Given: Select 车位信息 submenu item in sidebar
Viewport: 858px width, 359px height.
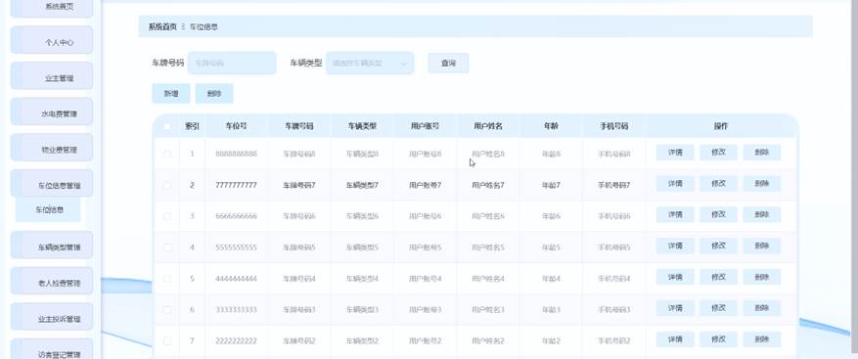Looking at the screenshot, I should pyautogui.click(x=48, y=209).
